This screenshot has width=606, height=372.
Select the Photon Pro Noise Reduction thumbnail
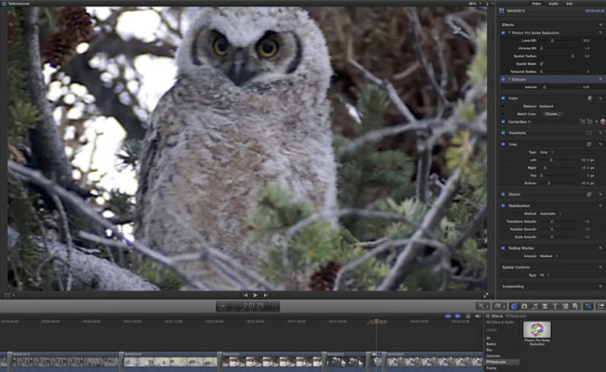537,330
